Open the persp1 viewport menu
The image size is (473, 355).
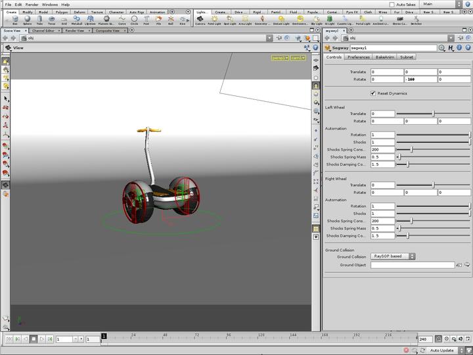[281, 58]
